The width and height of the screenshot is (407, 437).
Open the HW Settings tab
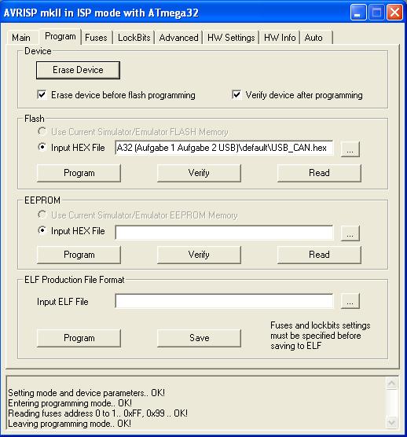point(231,38)
